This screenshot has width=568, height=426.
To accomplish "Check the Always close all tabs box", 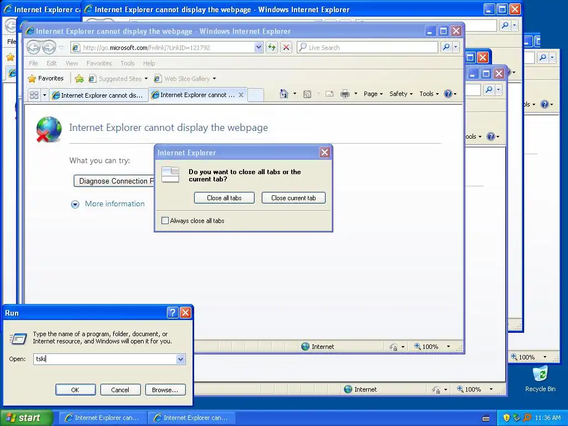I will [x=165, y=221].
